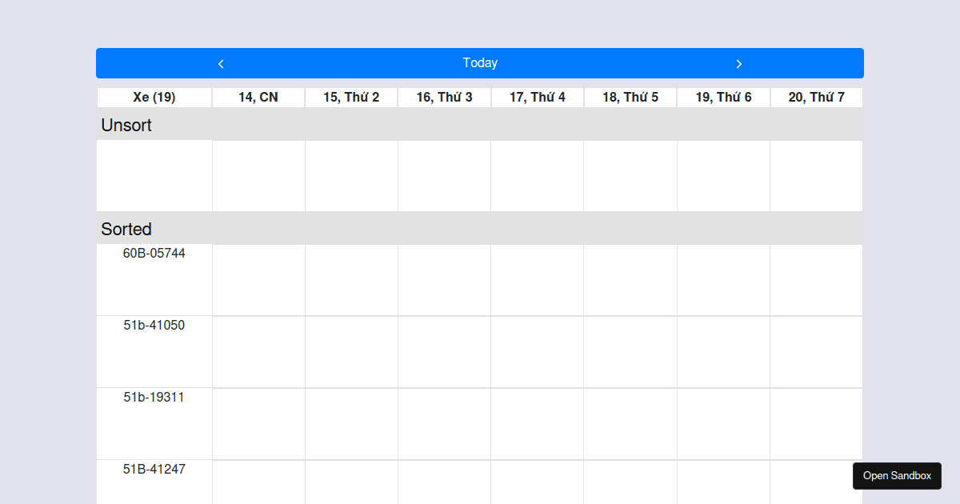Click the "16, Thứ 3" column header
This screenshot has height=504, width=960.
[444, 97]
